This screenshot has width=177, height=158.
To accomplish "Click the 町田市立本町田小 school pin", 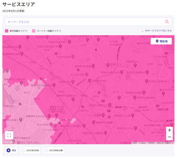I will pos(69,42).
